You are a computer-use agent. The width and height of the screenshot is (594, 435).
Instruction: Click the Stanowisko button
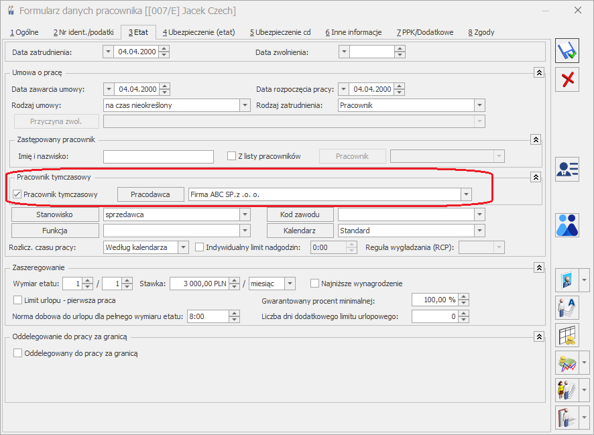point(55,214)
